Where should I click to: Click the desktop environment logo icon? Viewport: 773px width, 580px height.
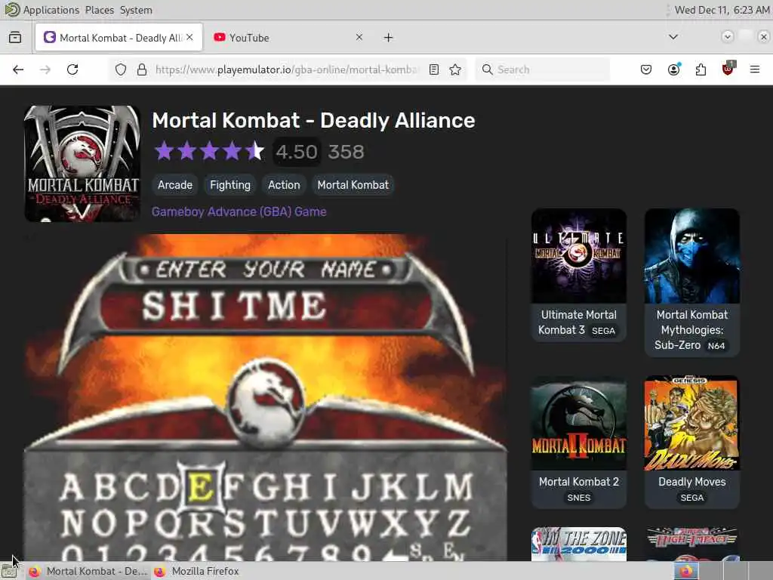[x=11, y=10]
